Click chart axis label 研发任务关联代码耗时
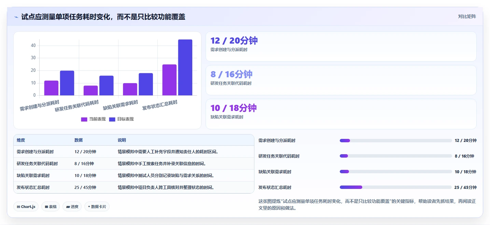This screenshot has height=225, width=490. tap(77, 106)
